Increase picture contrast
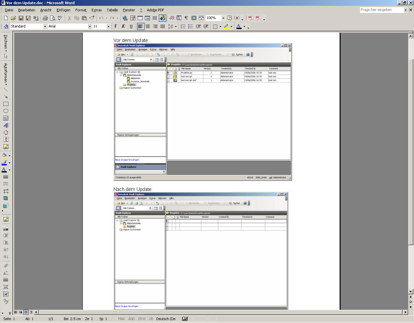The width and height of the screenshot is (414, 323). (x=5, y=235)
